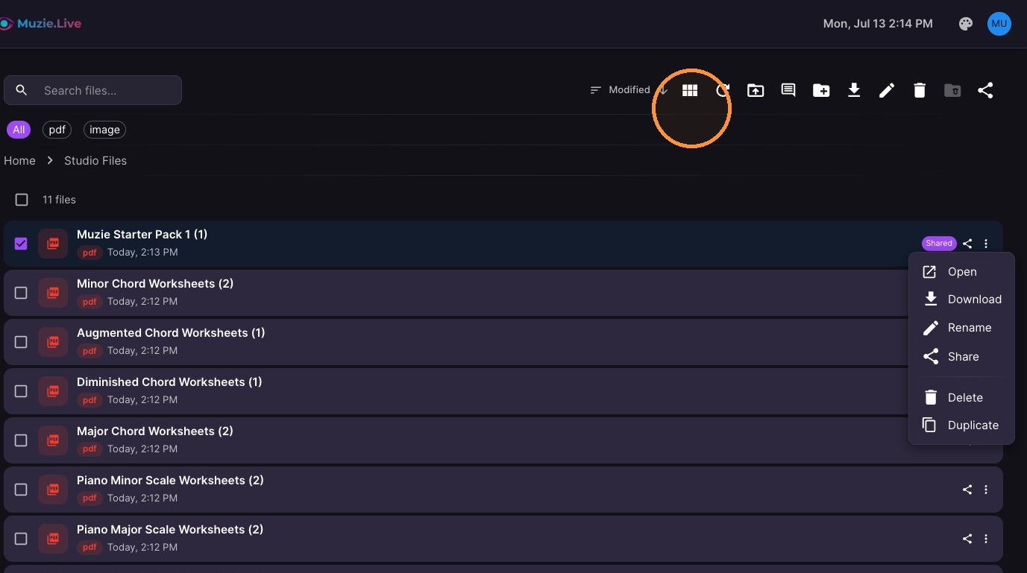Open three-dot menu for Piano Major Scale
Image resolution: width=1027 pixels, height=573 pixels.
[986, 539]
